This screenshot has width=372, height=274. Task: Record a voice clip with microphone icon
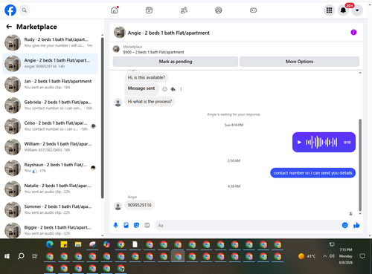[115, 225]
